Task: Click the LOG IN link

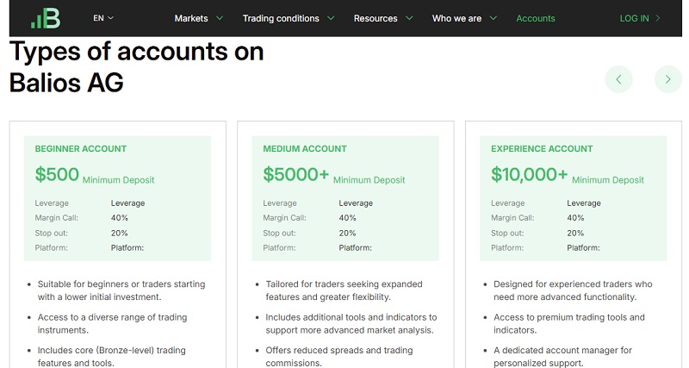Action: click(x=634, y=18)
